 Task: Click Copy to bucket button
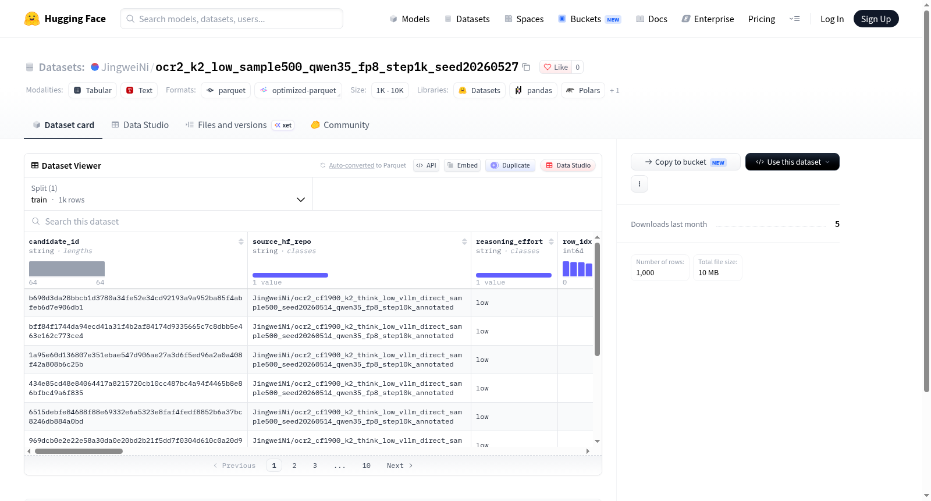(685, 162)
